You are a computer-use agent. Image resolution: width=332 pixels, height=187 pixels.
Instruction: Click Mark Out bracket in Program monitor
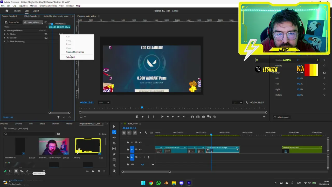tap(153, 117)
